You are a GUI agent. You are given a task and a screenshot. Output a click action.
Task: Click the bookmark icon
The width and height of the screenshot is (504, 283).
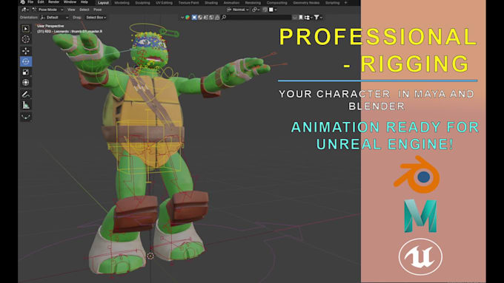click(301, 17)
